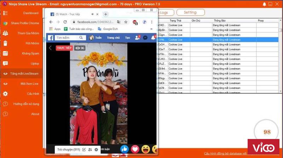Open the Tuấn profile link
283x158 pixels.
(x=95, y=38)
